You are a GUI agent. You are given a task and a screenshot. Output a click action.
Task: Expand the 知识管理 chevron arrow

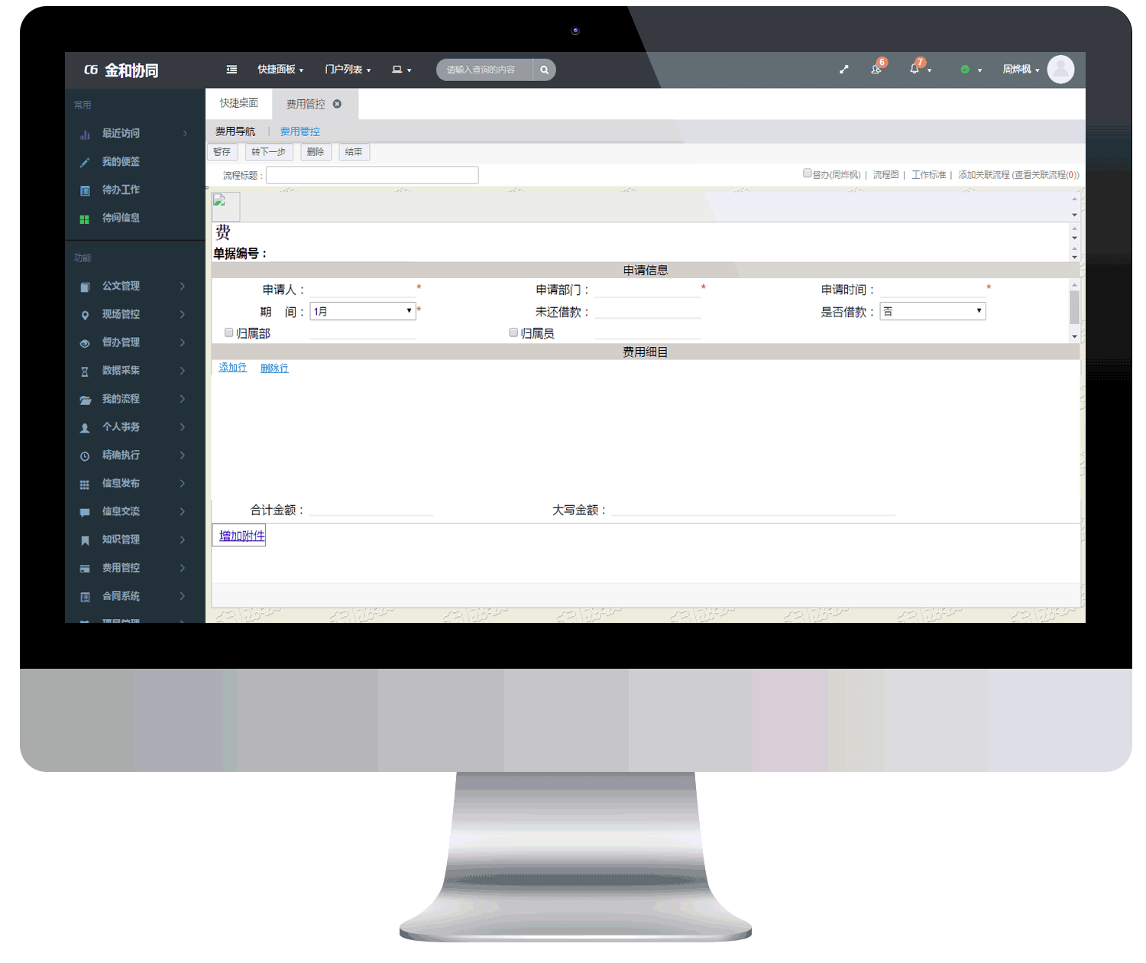[183, 540]
